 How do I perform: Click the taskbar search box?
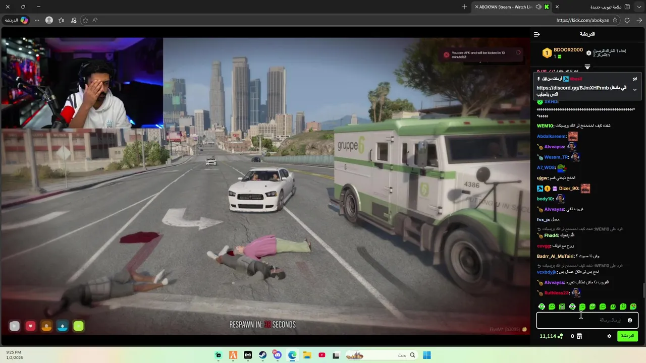[x=383, y=355]
